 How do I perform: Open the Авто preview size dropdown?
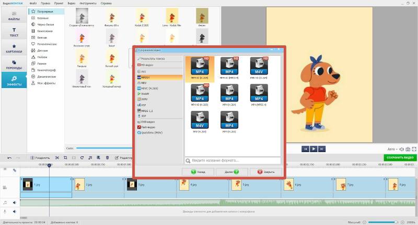tap(392, 149)
